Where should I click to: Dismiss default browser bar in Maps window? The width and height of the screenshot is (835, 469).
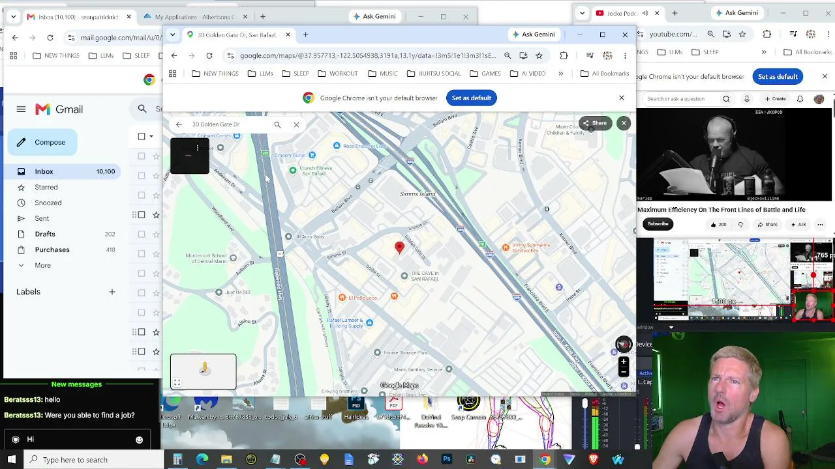[622, 98]
